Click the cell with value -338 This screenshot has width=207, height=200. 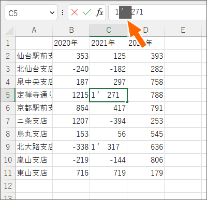pyautogui.click(x=71, y=147)
